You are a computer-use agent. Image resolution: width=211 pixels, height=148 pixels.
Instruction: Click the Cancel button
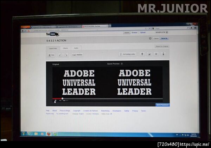pos(156,39)
